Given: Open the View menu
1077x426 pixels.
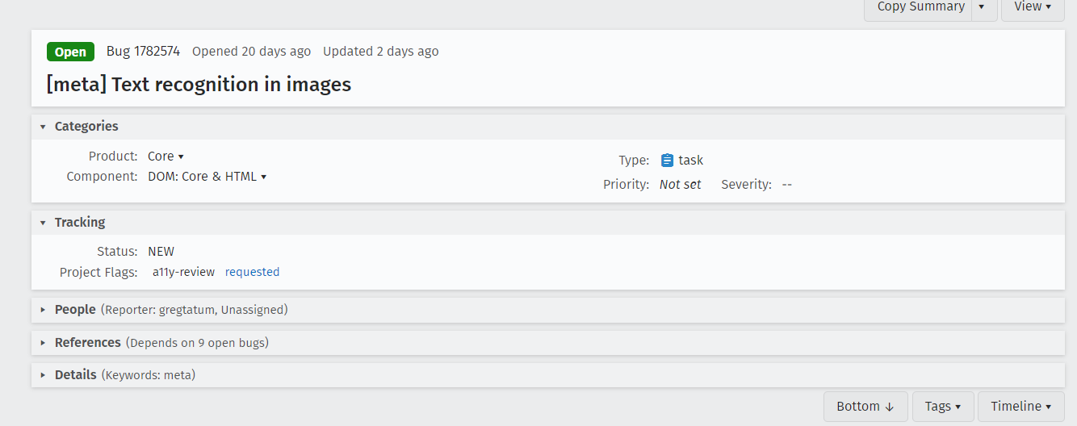Looking at the screenshot, I should pyautogui.click(x=1033, y=6).
